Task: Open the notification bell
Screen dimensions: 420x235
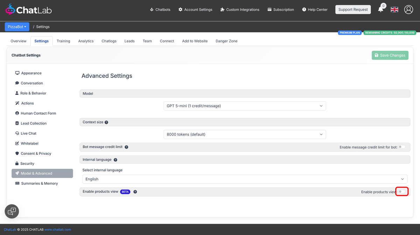Action: coord(381,9)
